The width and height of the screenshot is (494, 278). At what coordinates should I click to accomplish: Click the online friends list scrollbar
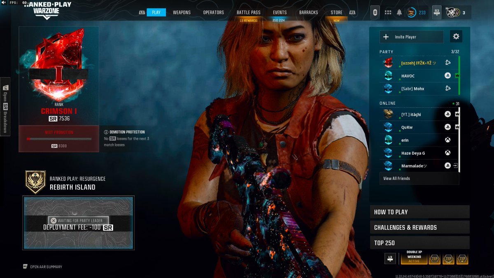coord(460,140)
